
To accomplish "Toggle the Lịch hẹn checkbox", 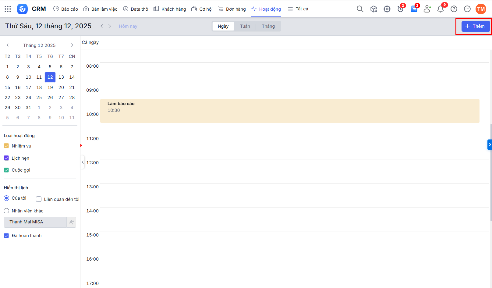I will (6, 158).
